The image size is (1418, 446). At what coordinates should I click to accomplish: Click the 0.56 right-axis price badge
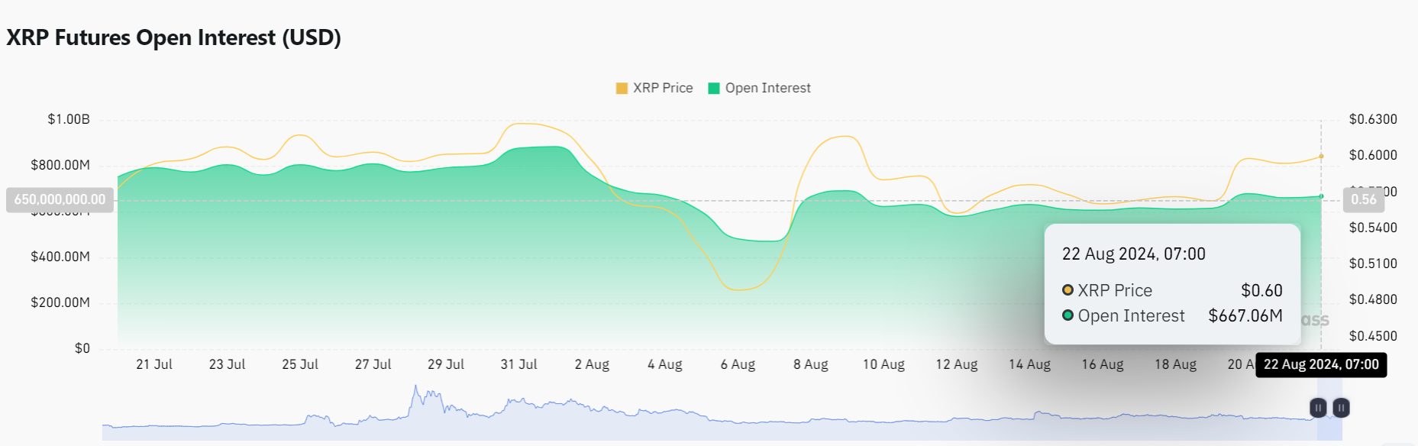pyautogui.click(x=1365, y=200)
